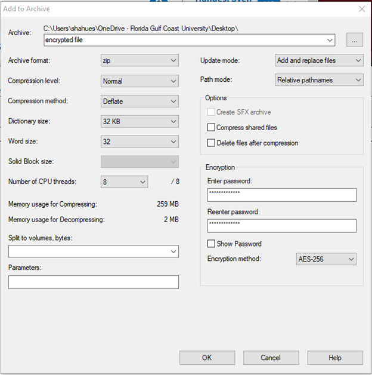The width and height of the screenshot is (372, 375).
Task: Toggle the Show Password checkbox
Action: pyautogui.click(x=211, y=244)
